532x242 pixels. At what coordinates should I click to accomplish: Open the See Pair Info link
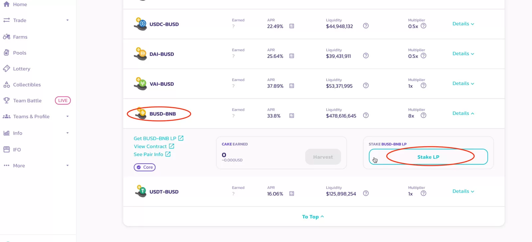click(x=152, y=154)
